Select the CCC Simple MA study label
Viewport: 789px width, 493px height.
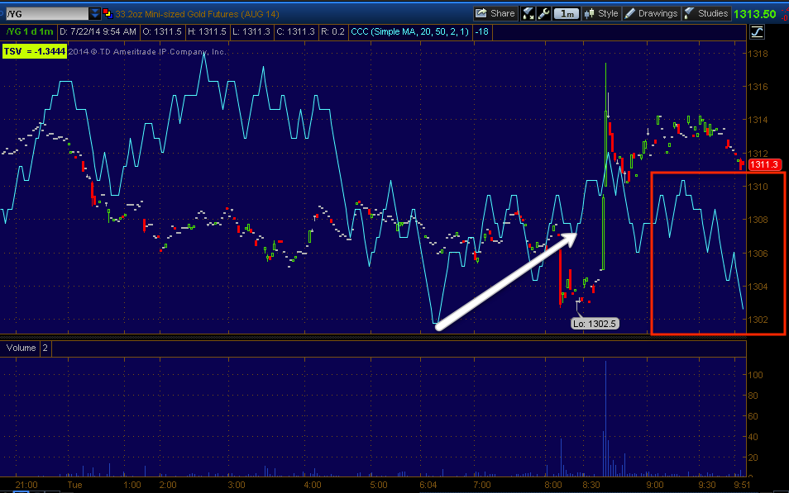[409, 31]
